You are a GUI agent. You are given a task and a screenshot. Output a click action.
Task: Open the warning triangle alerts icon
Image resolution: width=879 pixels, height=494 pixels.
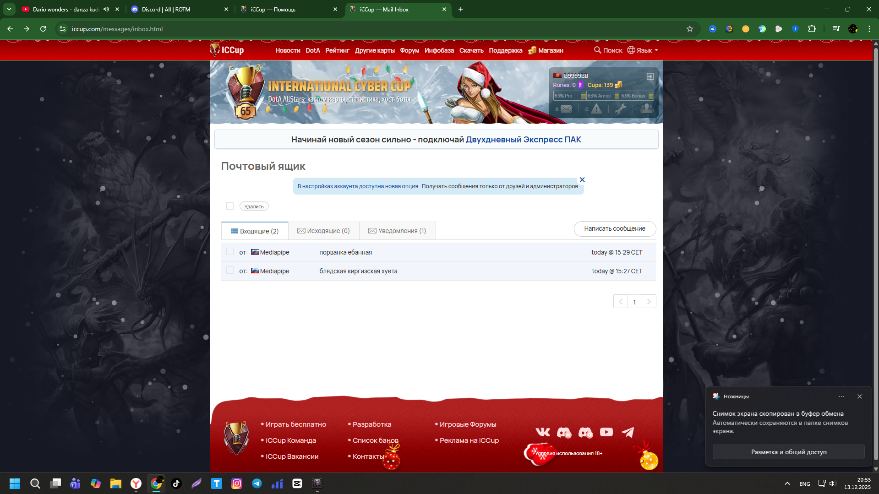tap(596, 109)
